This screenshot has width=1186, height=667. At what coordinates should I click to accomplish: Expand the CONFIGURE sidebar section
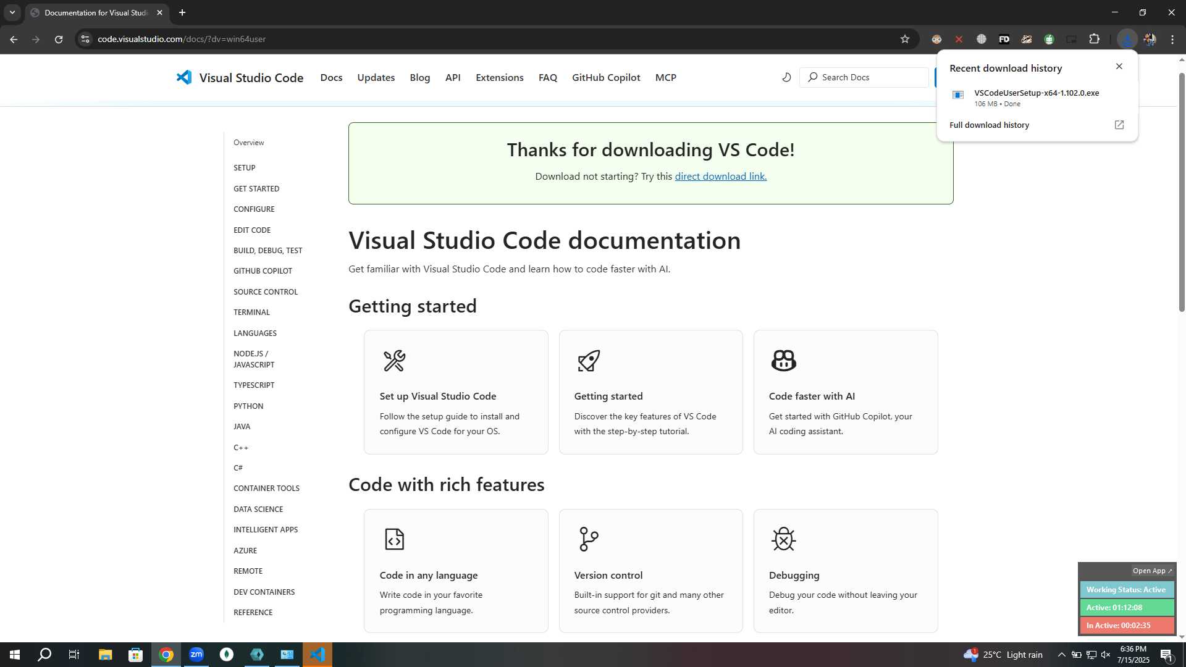[254, 209]
